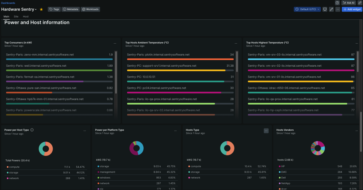Click the info icon on Power per Host Type

tap(32, 130)
